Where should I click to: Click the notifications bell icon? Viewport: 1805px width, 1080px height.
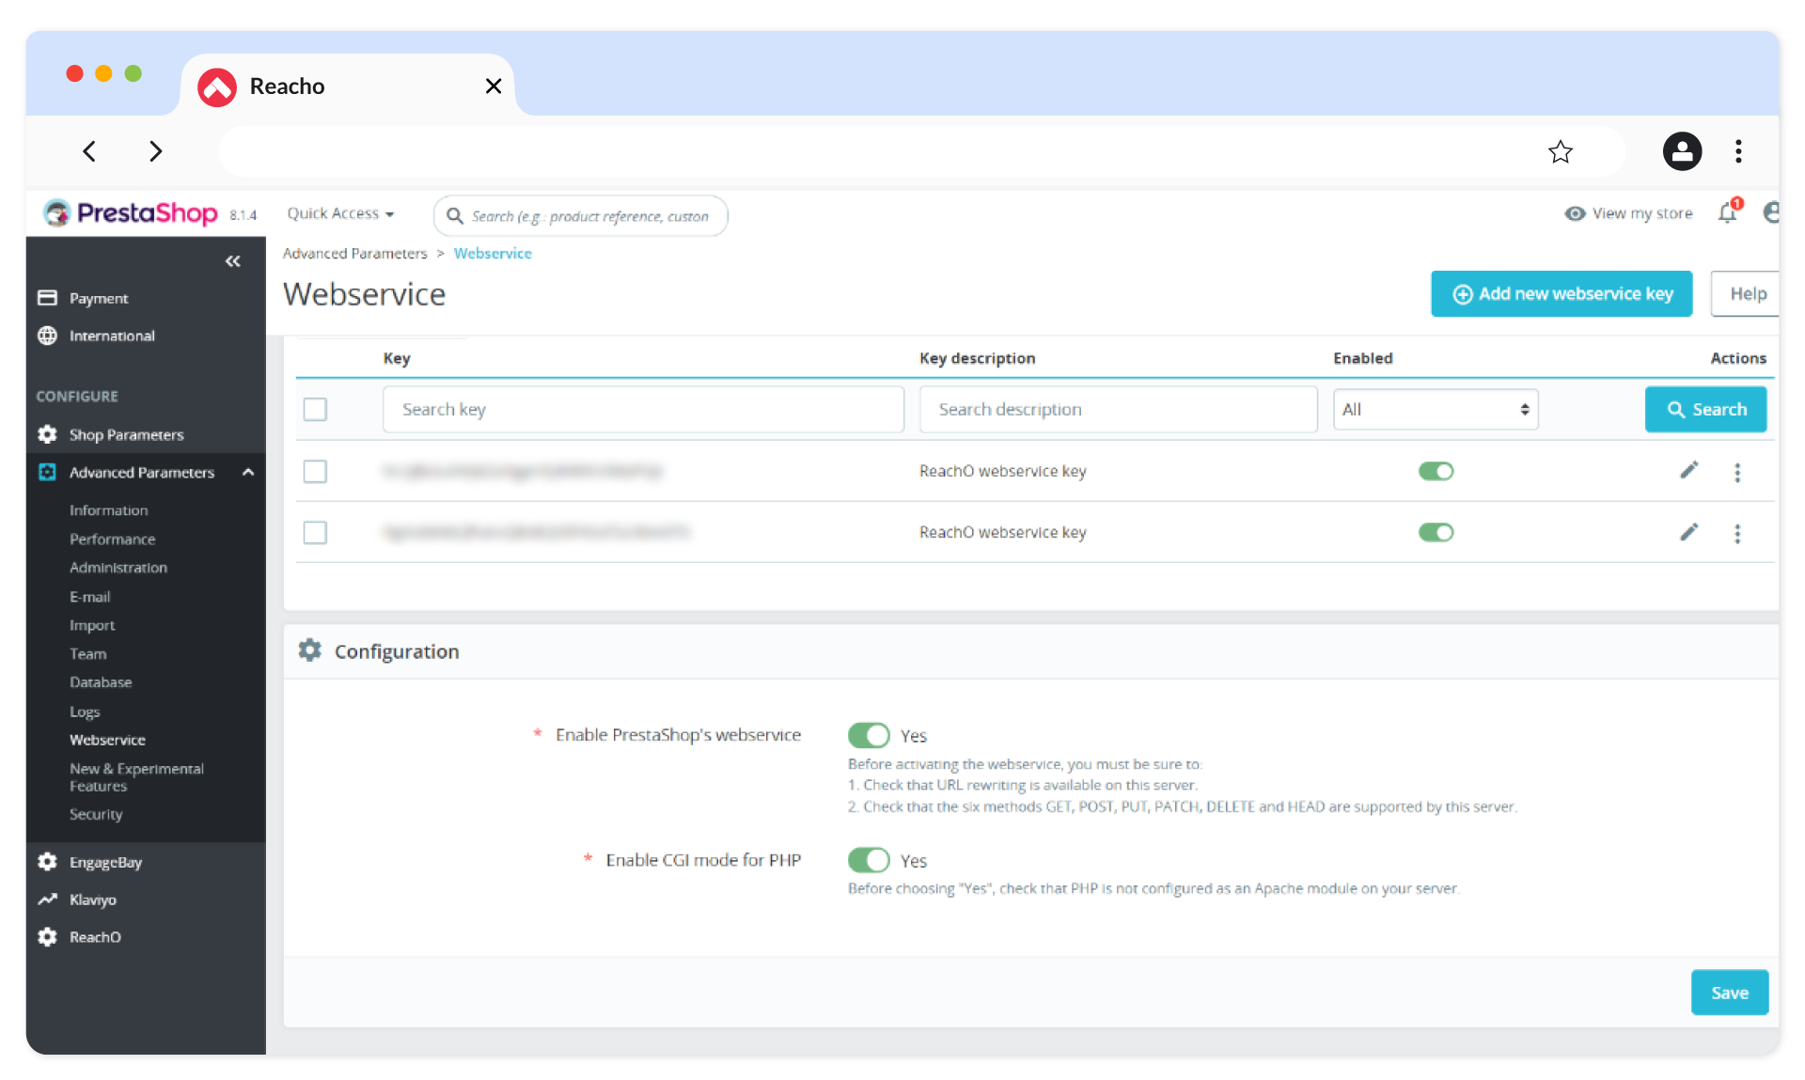point(1726,213)
